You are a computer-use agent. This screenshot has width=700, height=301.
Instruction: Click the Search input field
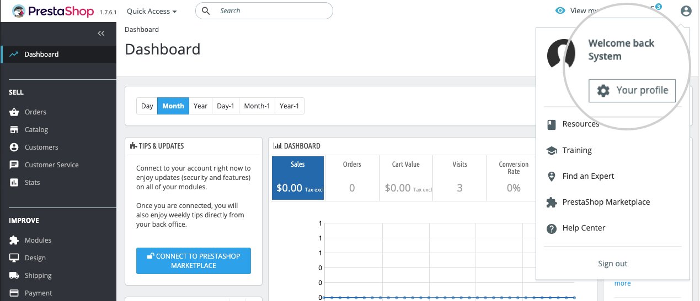pos(264,10)
